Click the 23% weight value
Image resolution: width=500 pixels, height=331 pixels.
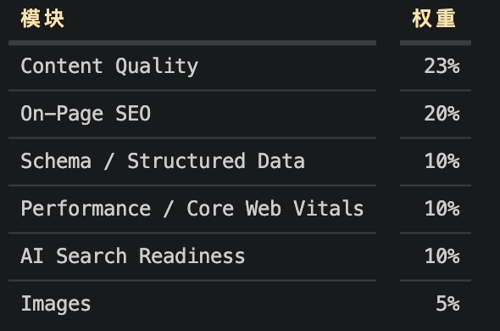point(442,66)
